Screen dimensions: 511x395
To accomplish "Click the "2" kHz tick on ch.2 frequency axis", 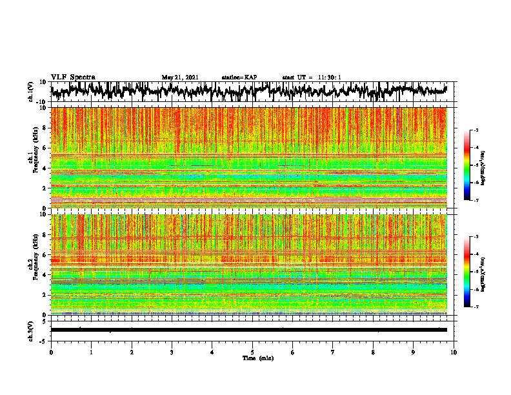I will point(45,295).
